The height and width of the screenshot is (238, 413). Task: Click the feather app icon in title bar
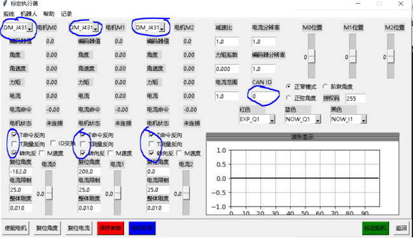tap(4, 3)
